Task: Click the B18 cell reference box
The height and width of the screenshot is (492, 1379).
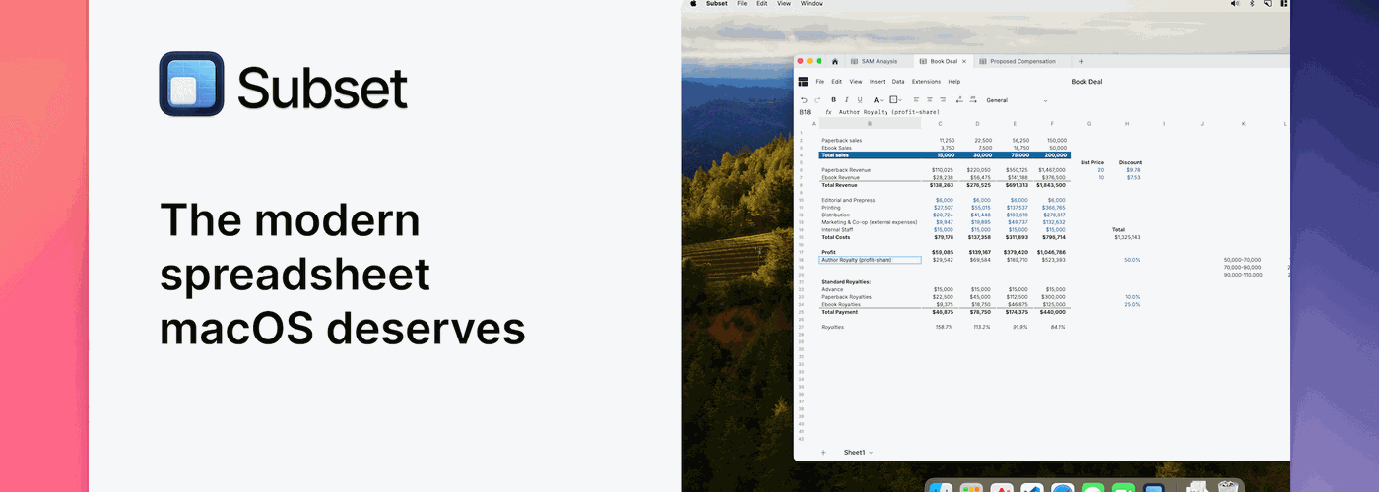Action: 805,112
